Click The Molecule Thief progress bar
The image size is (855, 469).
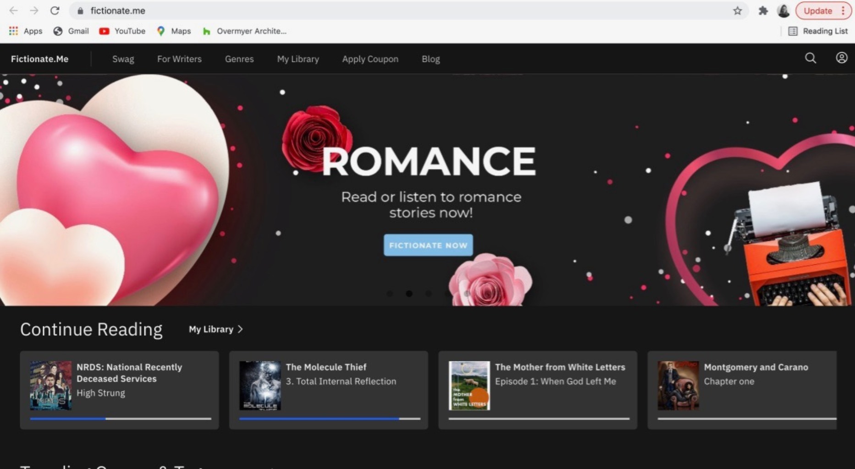pyautogui.click(x=330, y=418)
